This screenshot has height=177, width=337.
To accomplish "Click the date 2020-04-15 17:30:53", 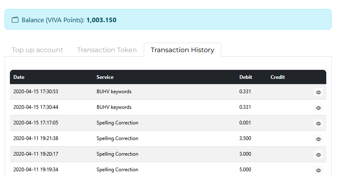I will point(35,92).
